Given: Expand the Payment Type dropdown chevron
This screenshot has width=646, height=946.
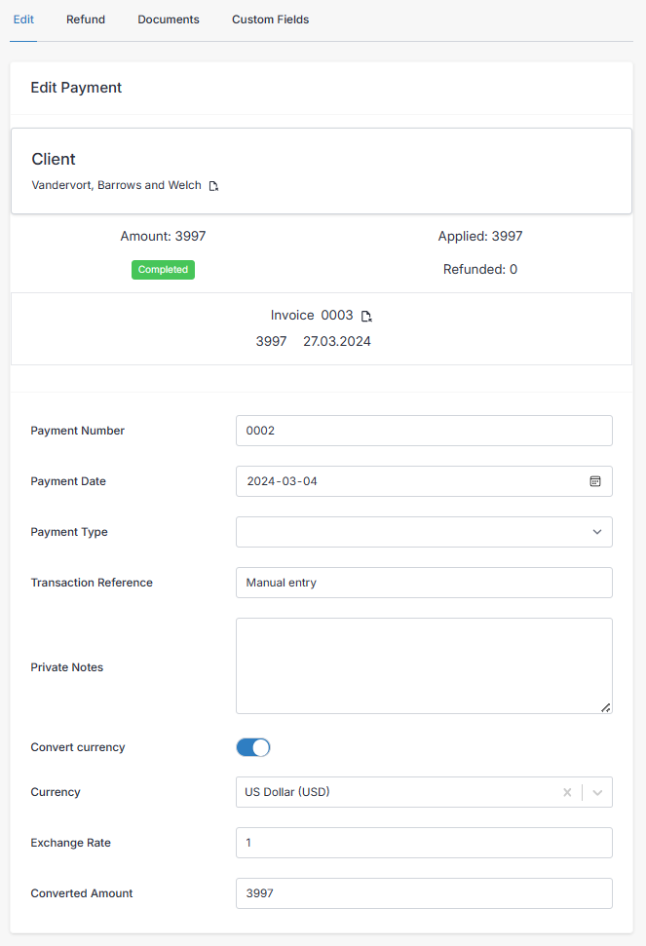Looking at the screenshot, I should pos(597,532).
